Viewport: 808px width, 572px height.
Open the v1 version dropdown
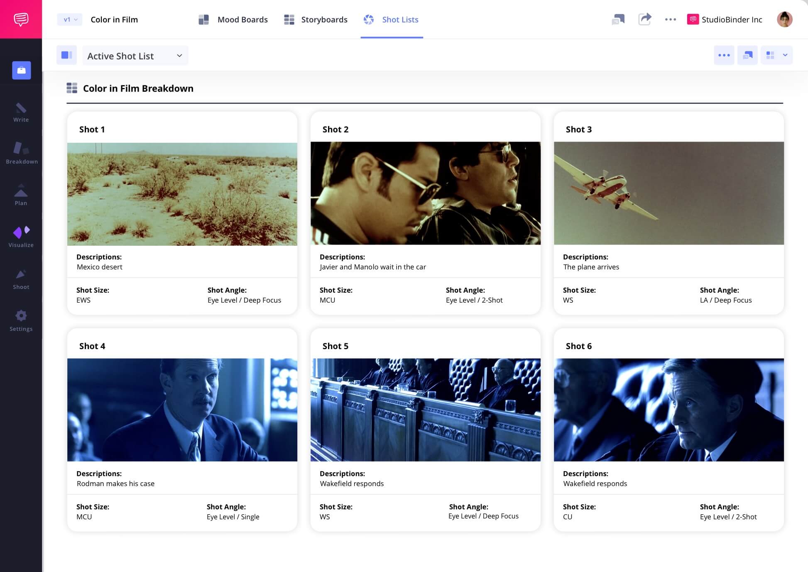click(x=69, y=20)
